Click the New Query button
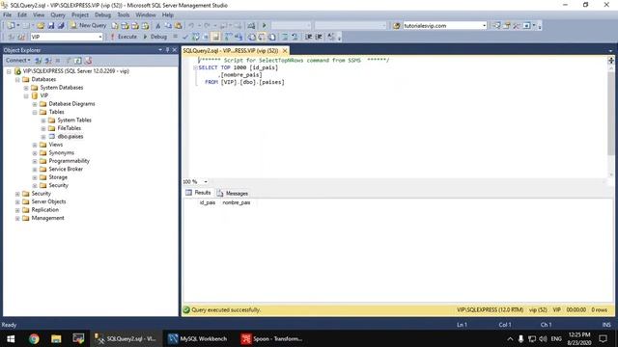The height and width of the screenshot is (347, 618). [88, 26]
